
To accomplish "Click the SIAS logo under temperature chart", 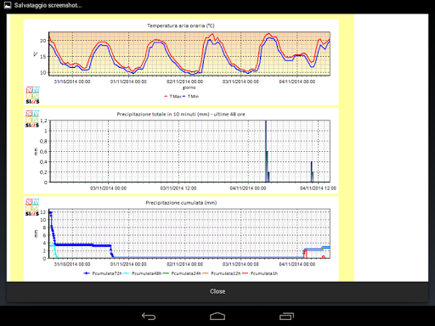I will [33, 95].
